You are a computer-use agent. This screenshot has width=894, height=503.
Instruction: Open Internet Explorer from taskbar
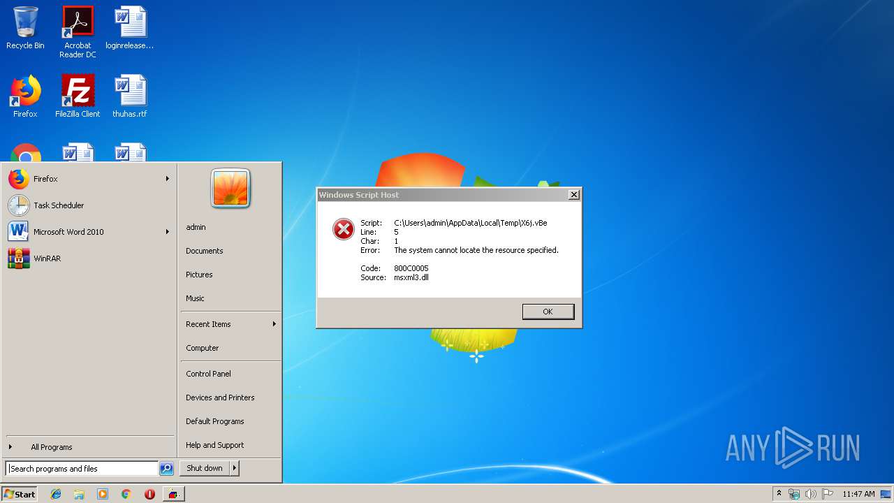pyautogui.click(x=56, y=494)
